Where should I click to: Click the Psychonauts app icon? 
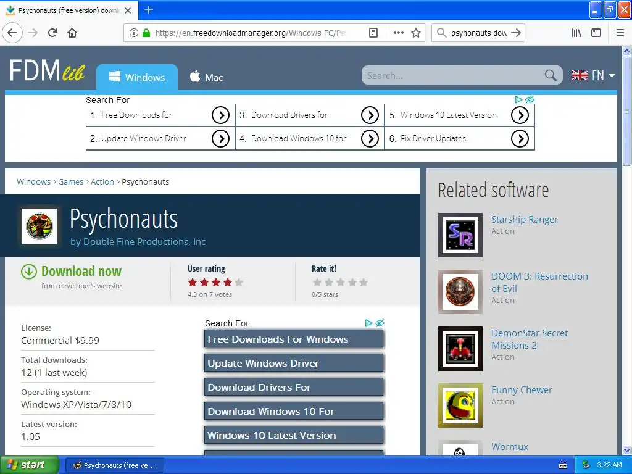click(39, 226)
